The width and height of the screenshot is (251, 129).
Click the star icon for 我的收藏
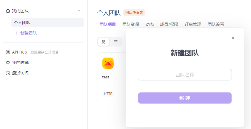tap(8, 63)
